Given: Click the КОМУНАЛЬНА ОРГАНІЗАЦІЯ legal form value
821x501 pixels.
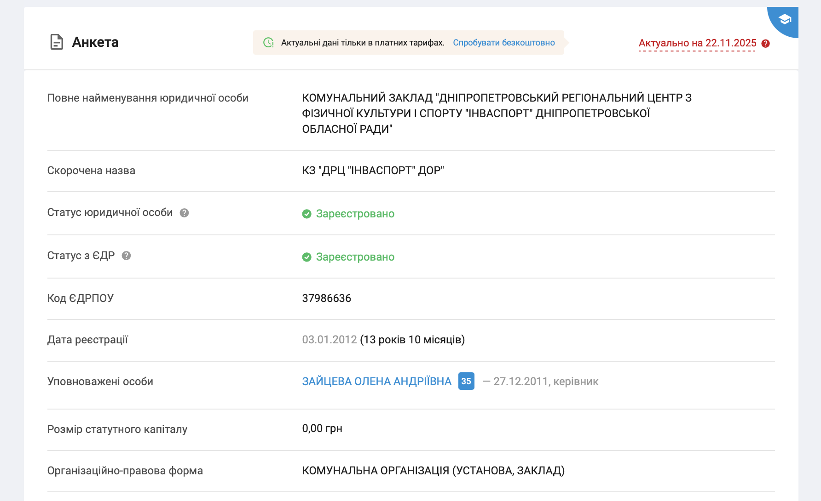Looking at the screenshot, I should [433, 471].
